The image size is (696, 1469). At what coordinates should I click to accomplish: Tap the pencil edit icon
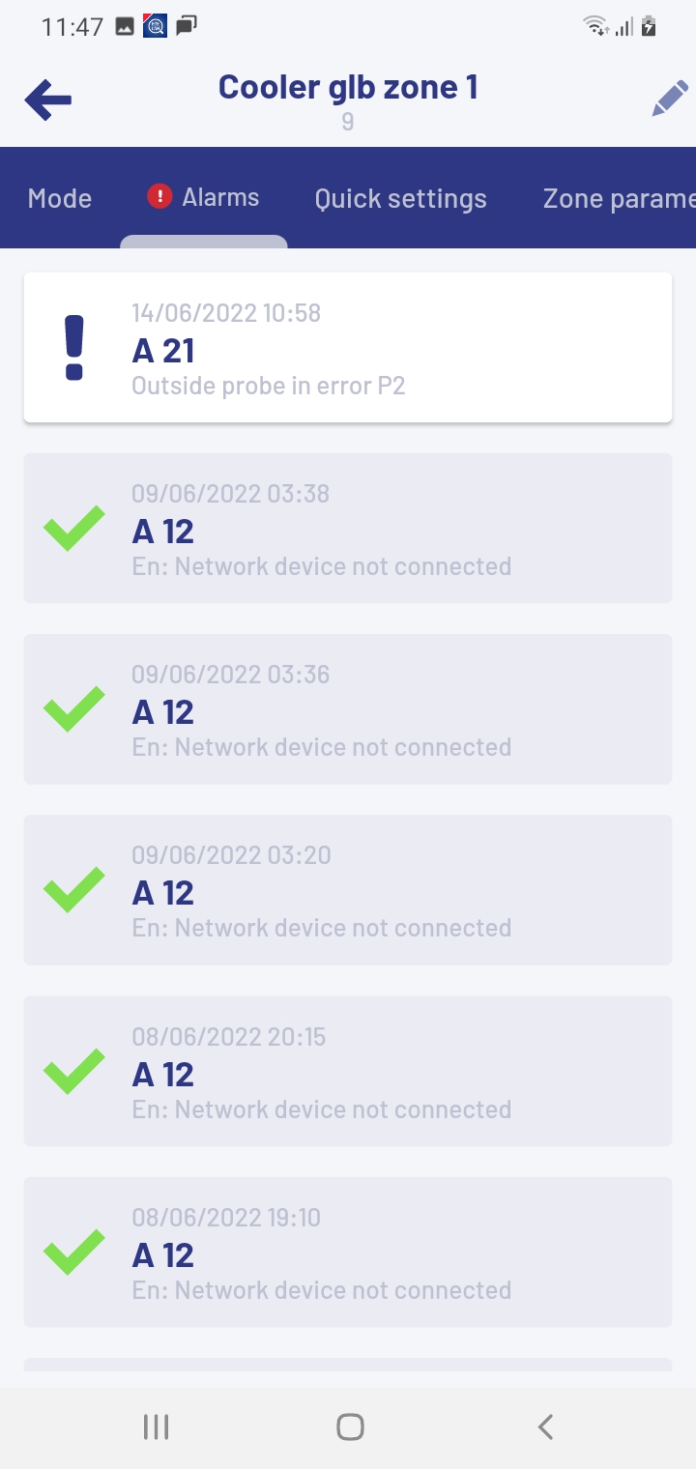point(669,100)
